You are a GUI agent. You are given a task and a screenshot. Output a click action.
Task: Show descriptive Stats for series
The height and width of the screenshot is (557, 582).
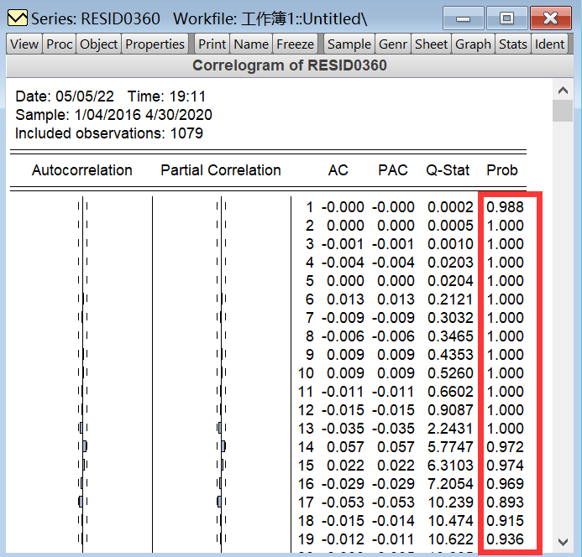click(513, 44)
